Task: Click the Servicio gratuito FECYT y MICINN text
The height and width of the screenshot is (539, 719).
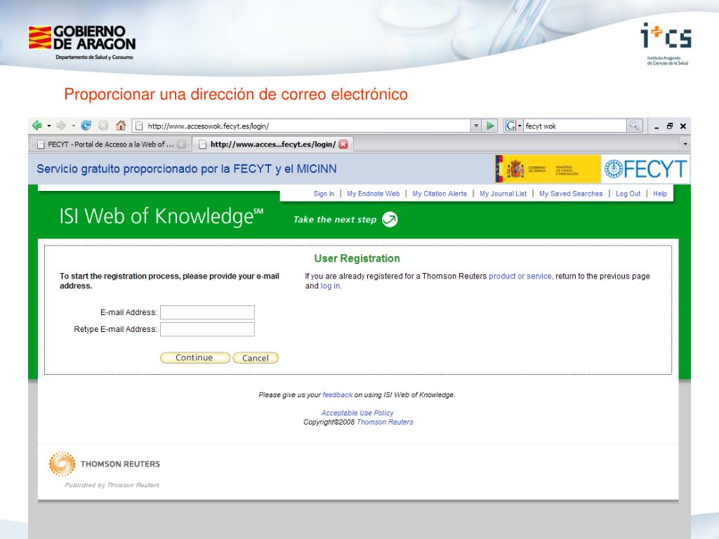Action: pyautogui.click(x=187, y=169)
